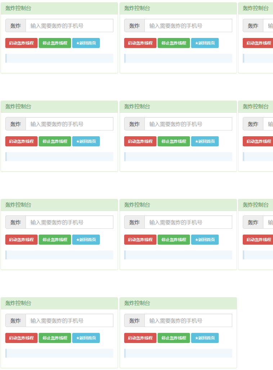Focus the phone field in bottom-row second panel
The image size is (273, 370).
tap(188, 320)
